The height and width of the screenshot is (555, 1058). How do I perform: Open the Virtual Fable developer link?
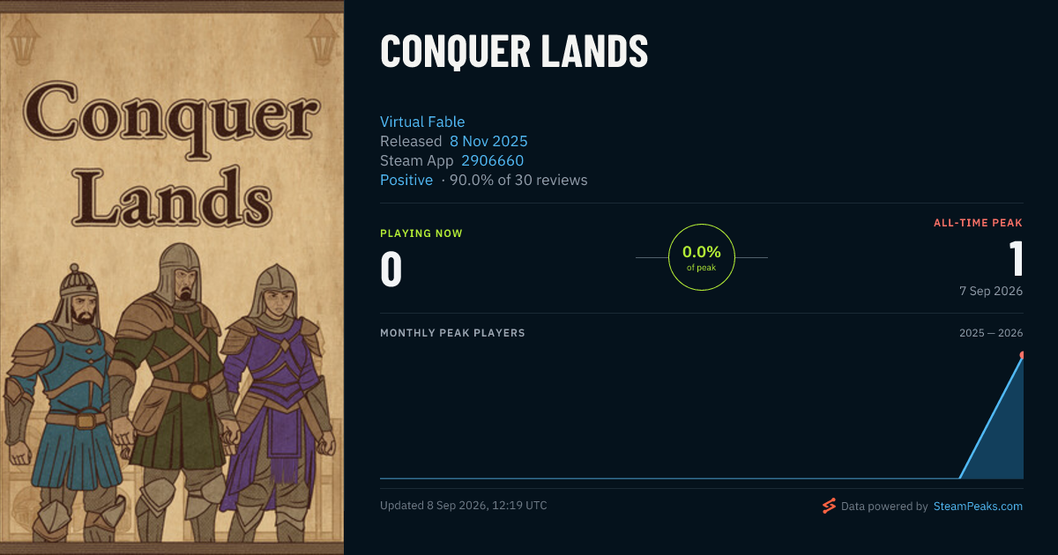(422, 122)
